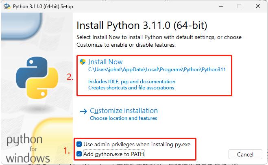Cancel the Python setup
The image size is (268, 165).
[245, 154]
